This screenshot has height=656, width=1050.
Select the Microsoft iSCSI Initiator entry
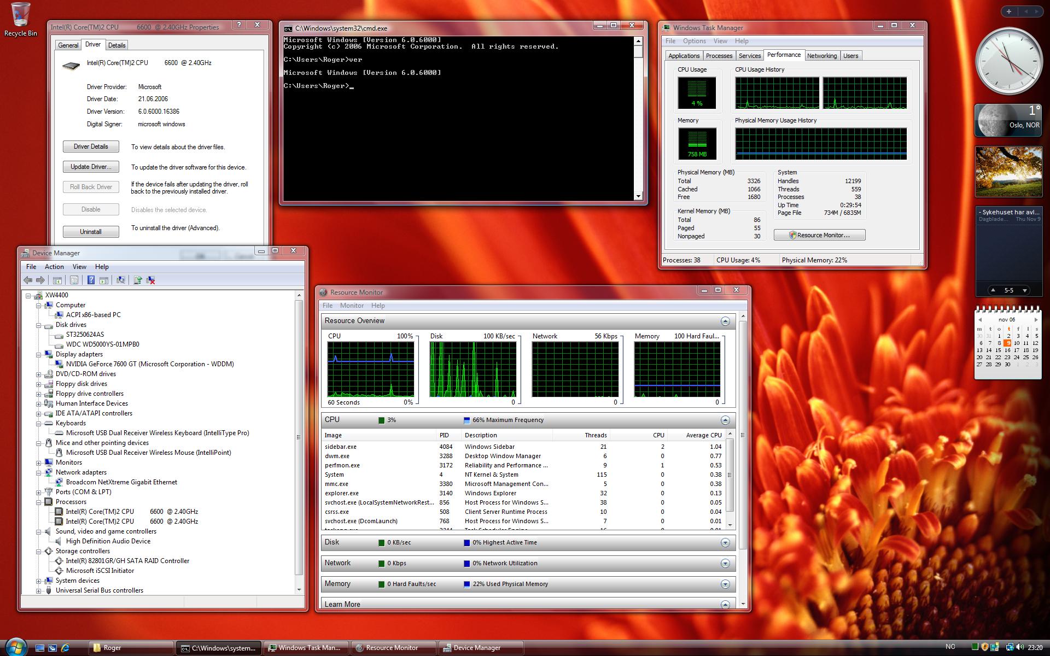(100, 571)
